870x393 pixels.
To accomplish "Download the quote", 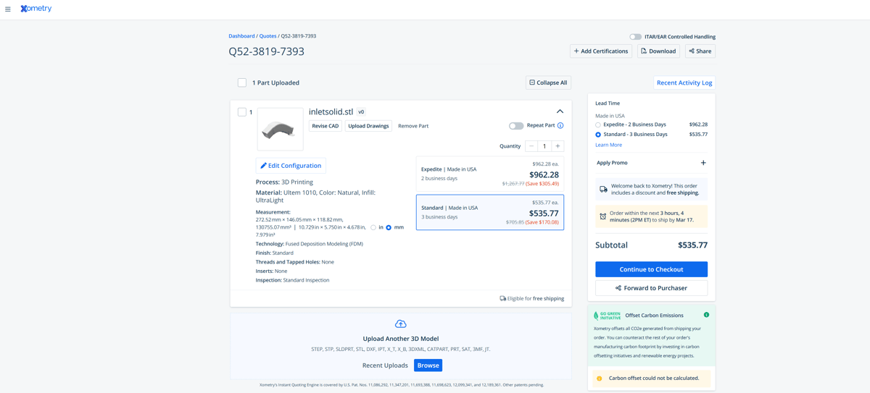I will [x=658, y=51].
